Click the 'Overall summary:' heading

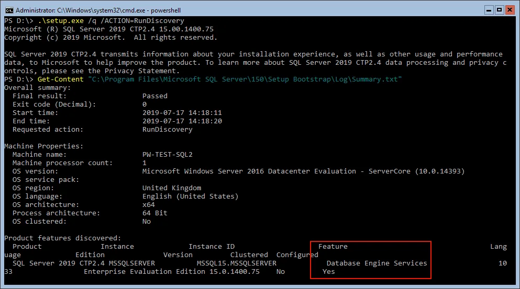[38, 88]
